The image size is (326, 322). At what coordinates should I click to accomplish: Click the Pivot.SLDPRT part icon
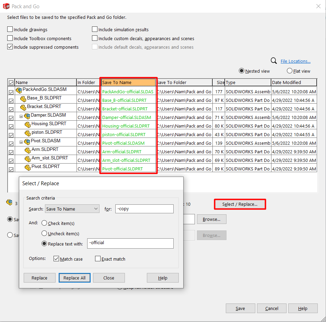pyautogui.click(x=28, y=167)
